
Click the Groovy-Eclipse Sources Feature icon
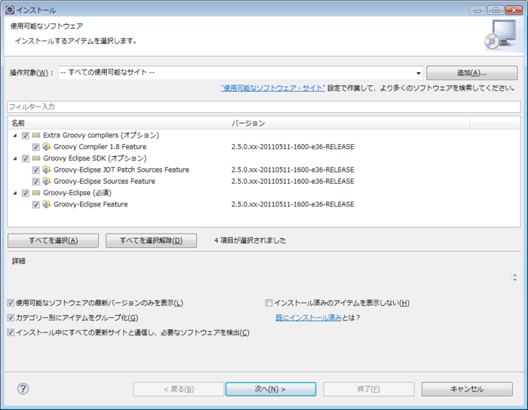47,182
